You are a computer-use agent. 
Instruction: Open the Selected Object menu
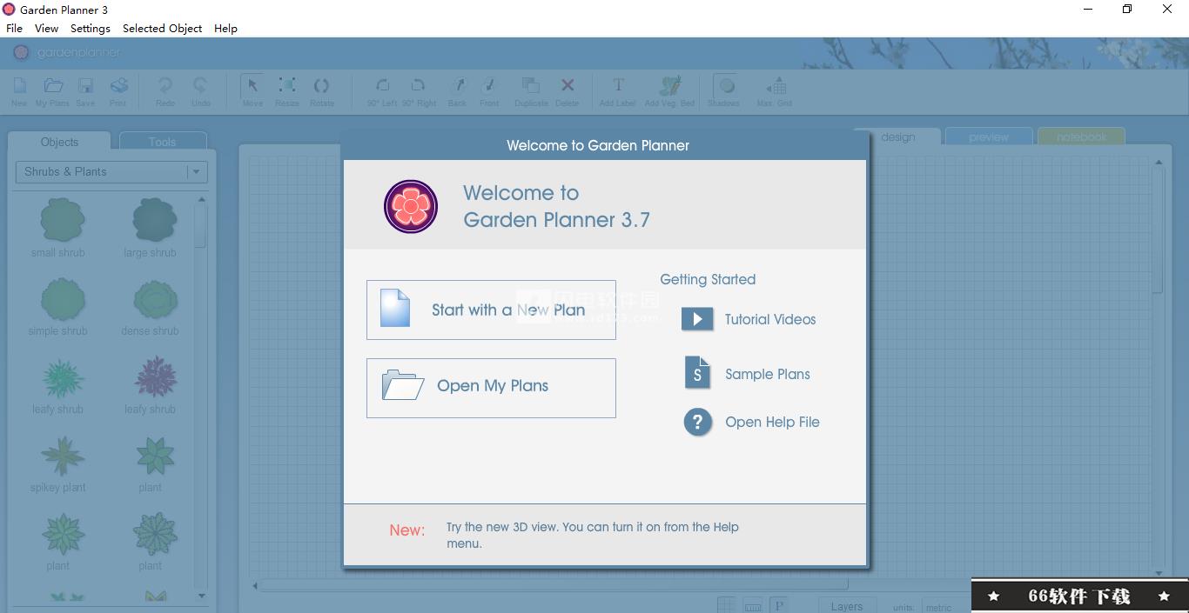click(162, 28)
